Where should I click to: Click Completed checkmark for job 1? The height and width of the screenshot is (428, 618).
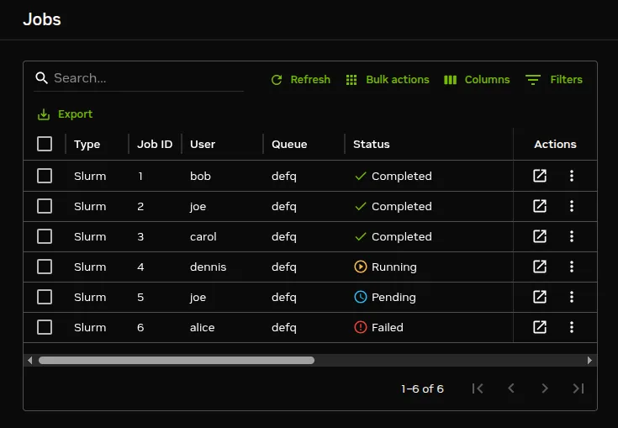[x=360, y=177]
